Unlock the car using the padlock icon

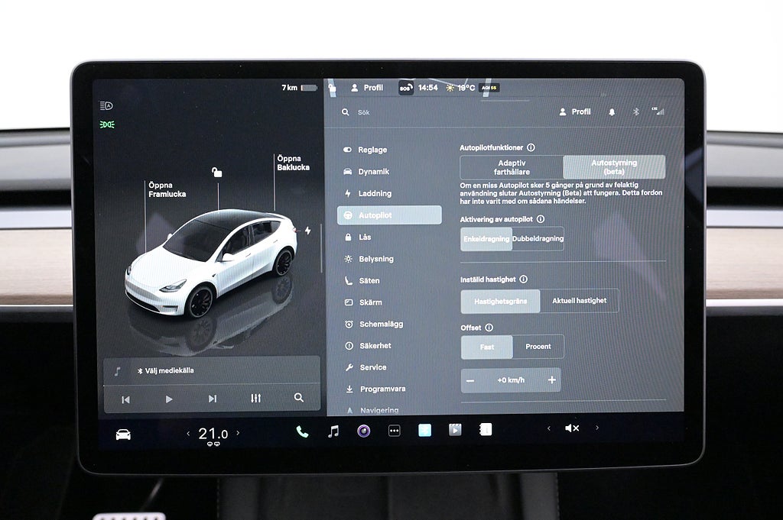pyautogui.click(x=217, y=173)
